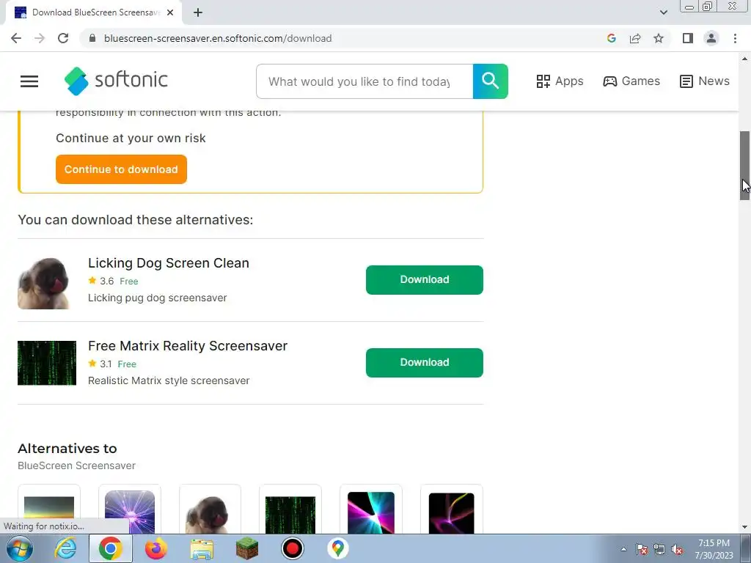751x563 pixels.
Task: Open the Chrome three-dot menu
Action: pos(735,38)
